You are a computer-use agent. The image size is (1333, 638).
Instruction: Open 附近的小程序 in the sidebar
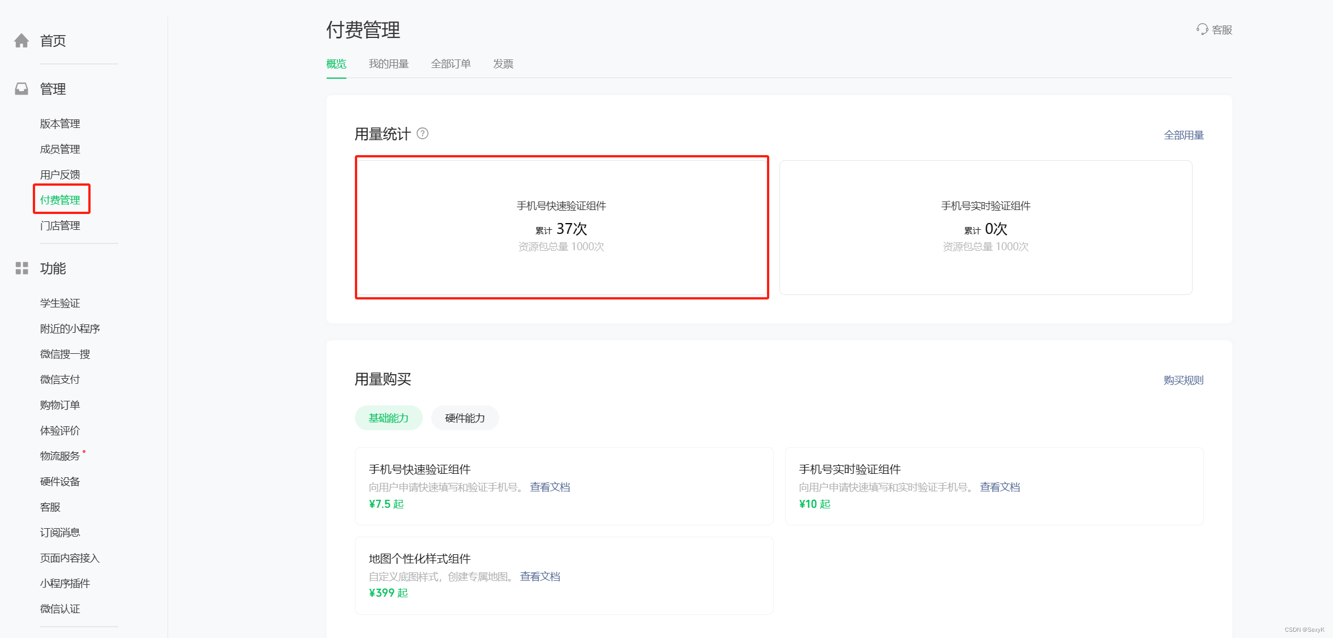tap(70, 328)
